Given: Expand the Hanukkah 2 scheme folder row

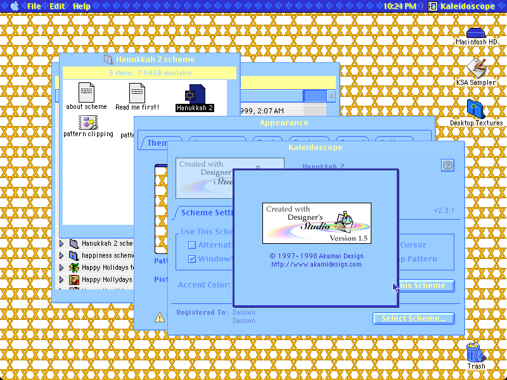Looking at the screenshot, I should [61, 243].
